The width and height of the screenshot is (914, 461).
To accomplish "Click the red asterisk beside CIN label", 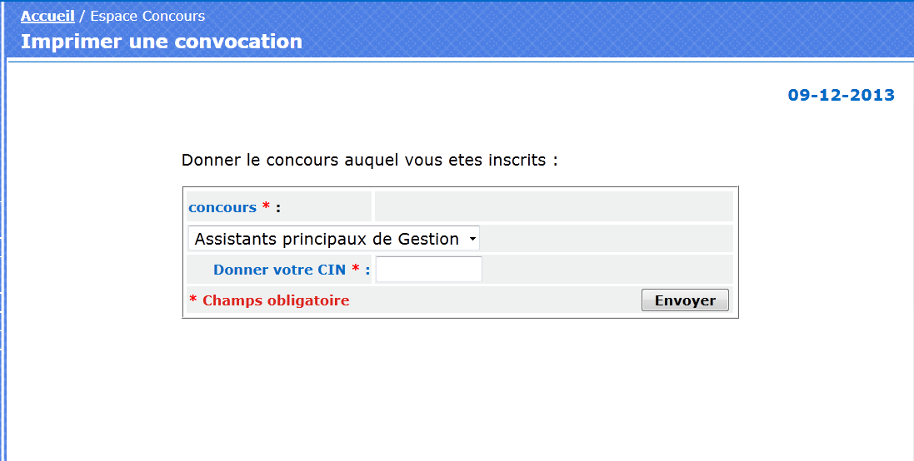I will [x=356, y=268].
